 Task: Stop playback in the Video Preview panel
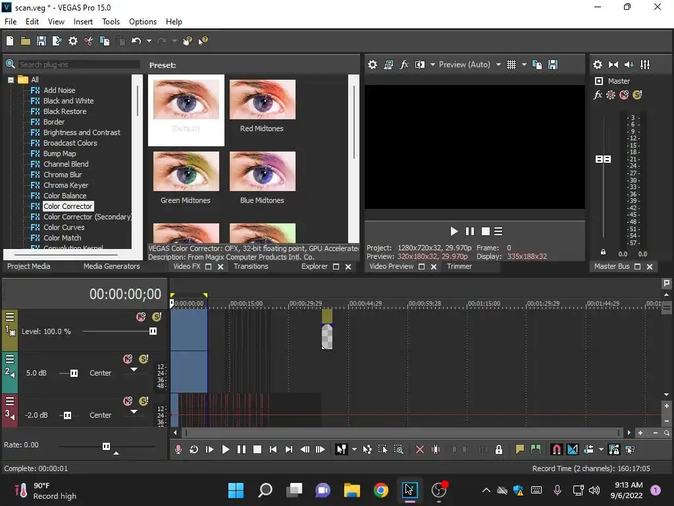pyautogui.click(x=486, y=231)
